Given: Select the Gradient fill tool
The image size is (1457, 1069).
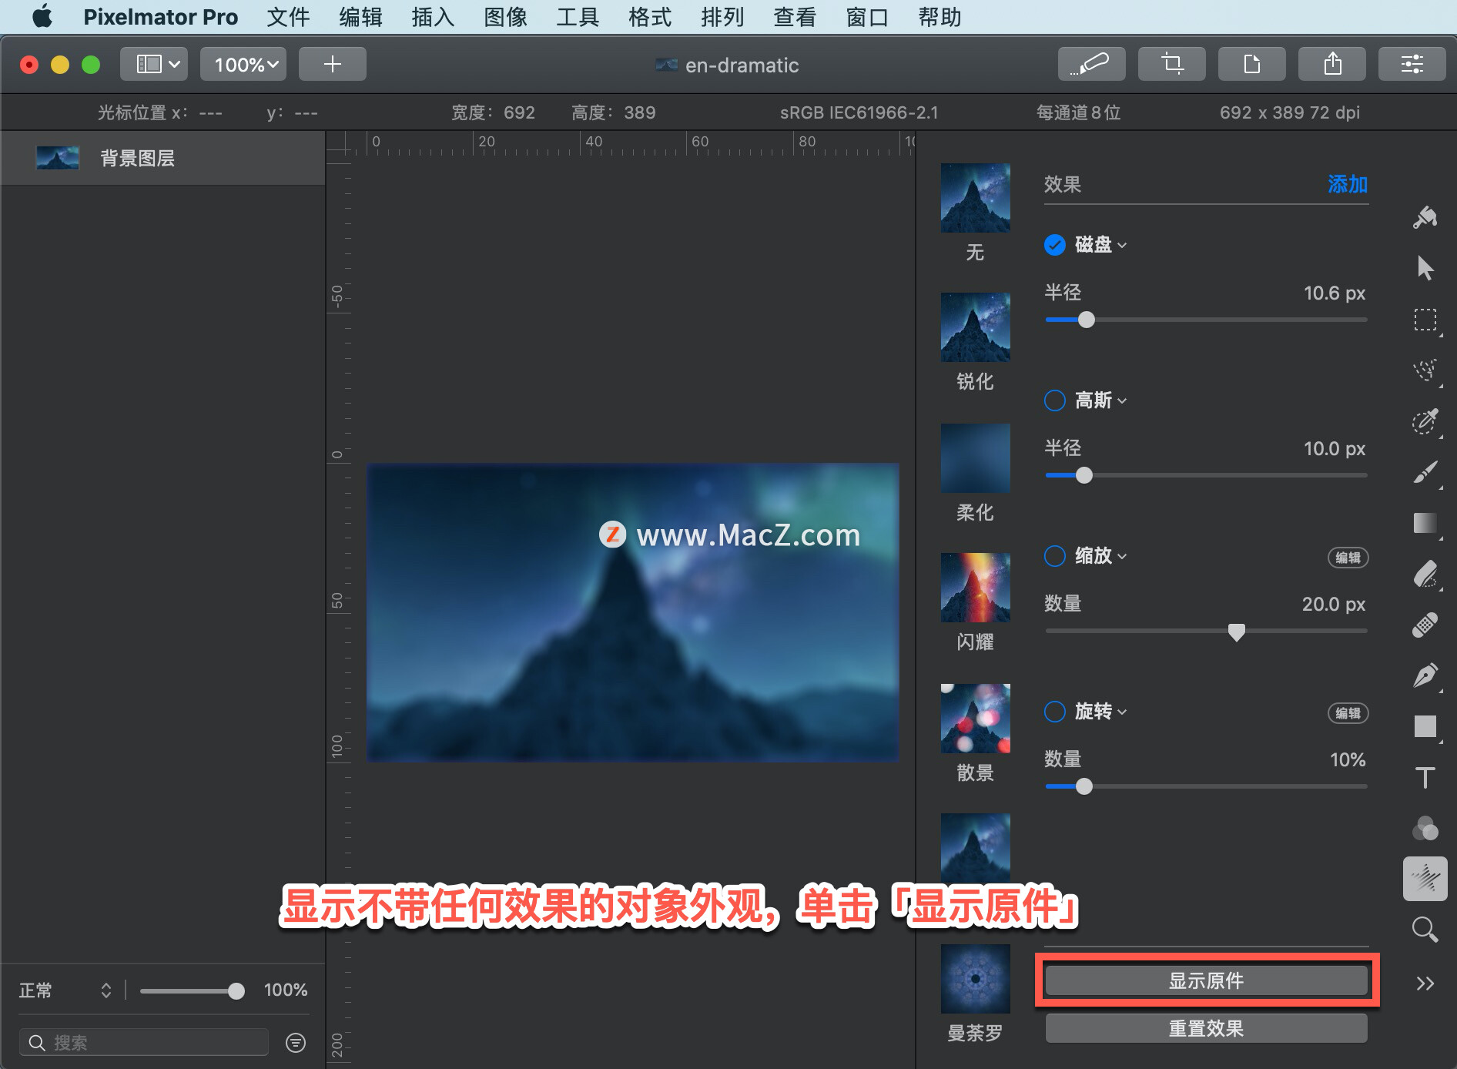Looking at the screenshot, I should pos(1425,523).
